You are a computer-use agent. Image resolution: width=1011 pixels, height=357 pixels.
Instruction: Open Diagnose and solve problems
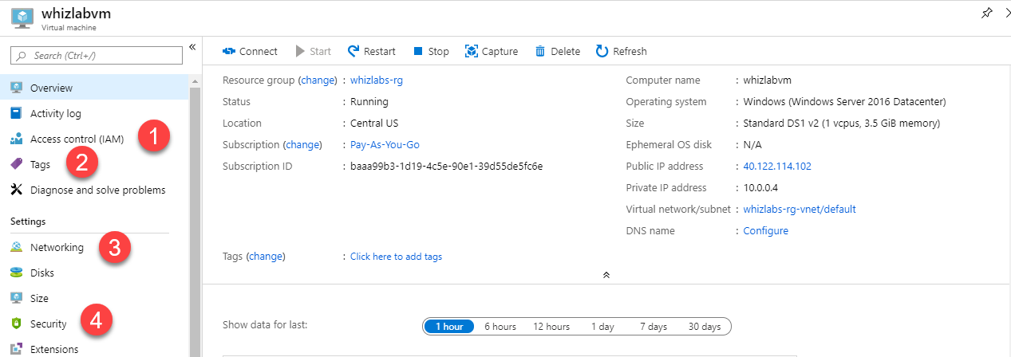(x=95, y=190)
